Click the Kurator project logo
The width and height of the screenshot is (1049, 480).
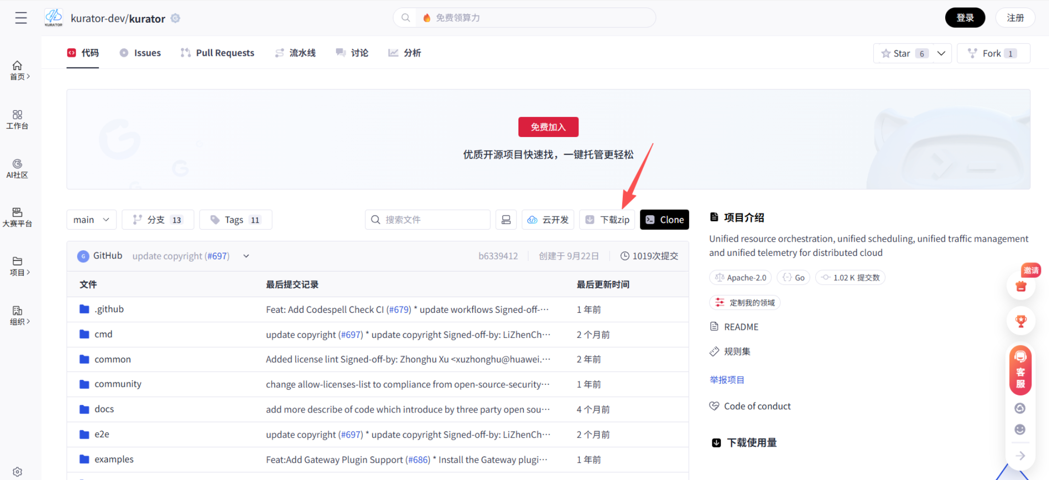click(53, 18)
